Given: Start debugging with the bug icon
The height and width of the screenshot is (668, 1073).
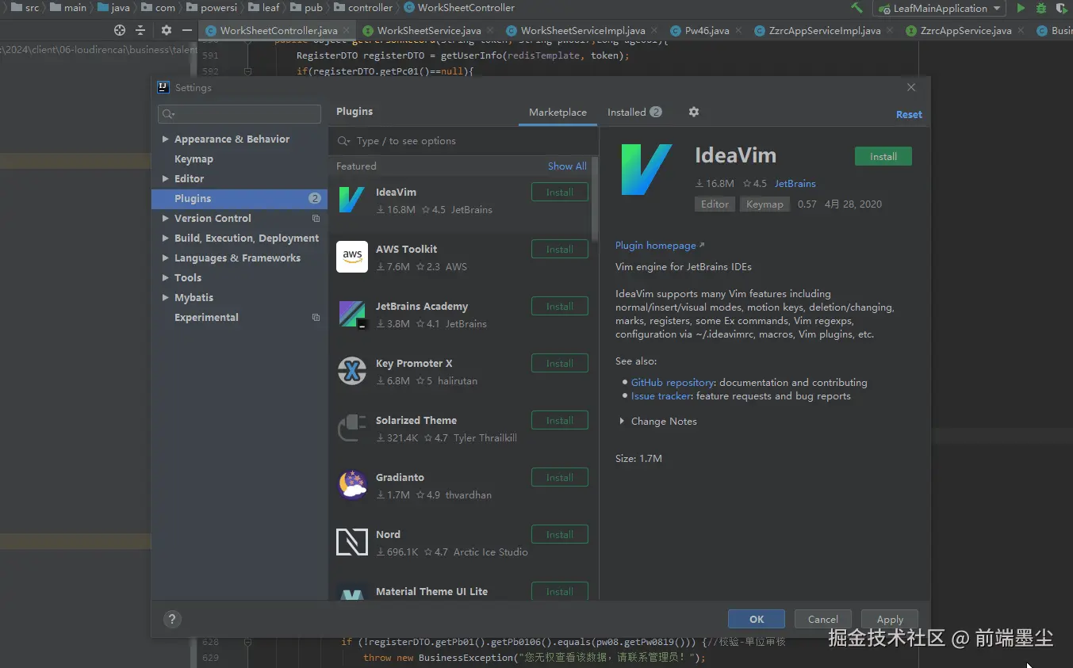Looking at the screenshot, I should tap(1041, 8).
